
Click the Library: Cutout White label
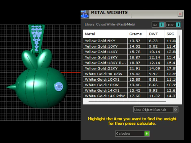pyautogui.click(x=110, y=24)
